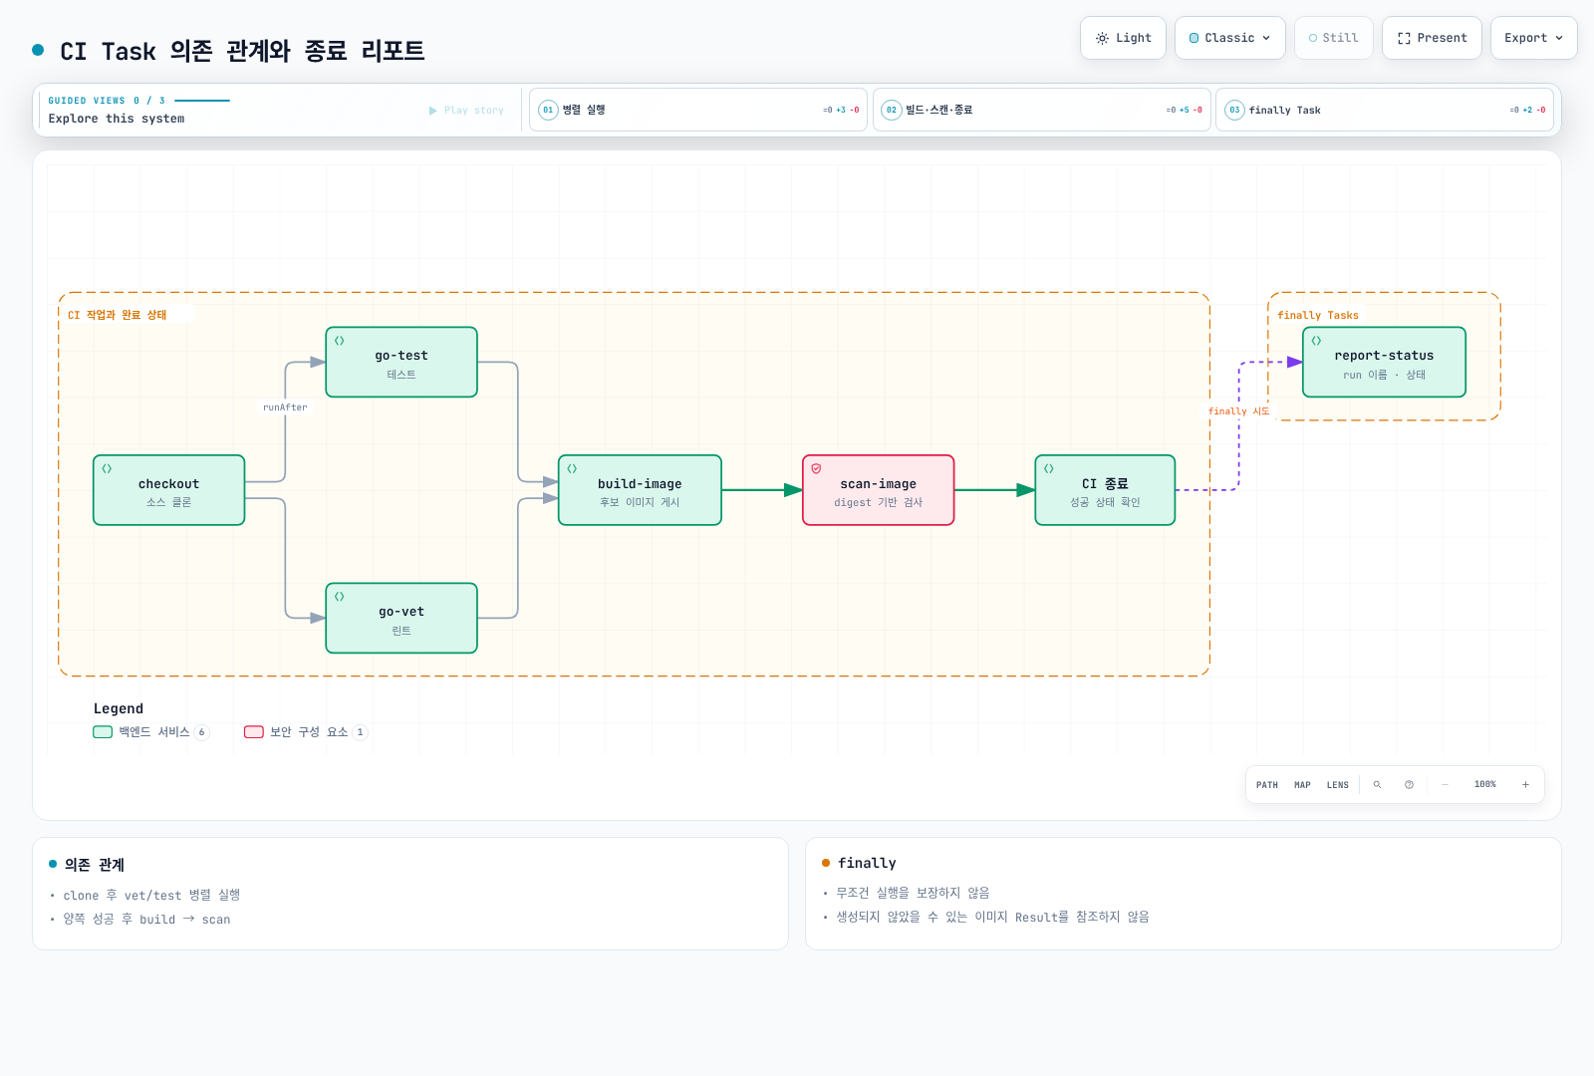Click the finally 시도 edge label
This screenshot has height=1076, width=1594.
[x=1239, y=411]
